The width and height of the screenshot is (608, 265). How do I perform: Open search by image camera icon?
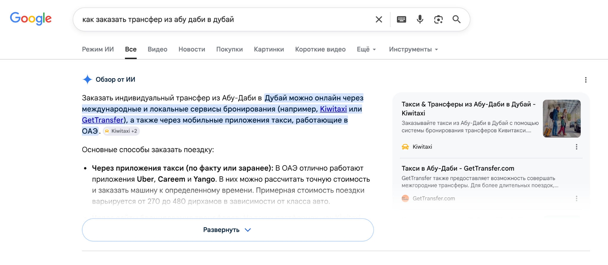[438, 20]
